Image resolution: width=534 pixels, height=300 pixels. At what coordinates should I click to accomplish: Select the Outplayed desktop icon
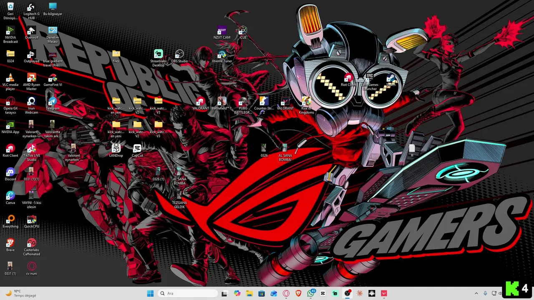(31, 56)
